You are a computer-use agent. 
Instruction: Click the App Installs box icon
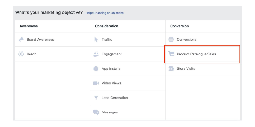pos(96,68)
